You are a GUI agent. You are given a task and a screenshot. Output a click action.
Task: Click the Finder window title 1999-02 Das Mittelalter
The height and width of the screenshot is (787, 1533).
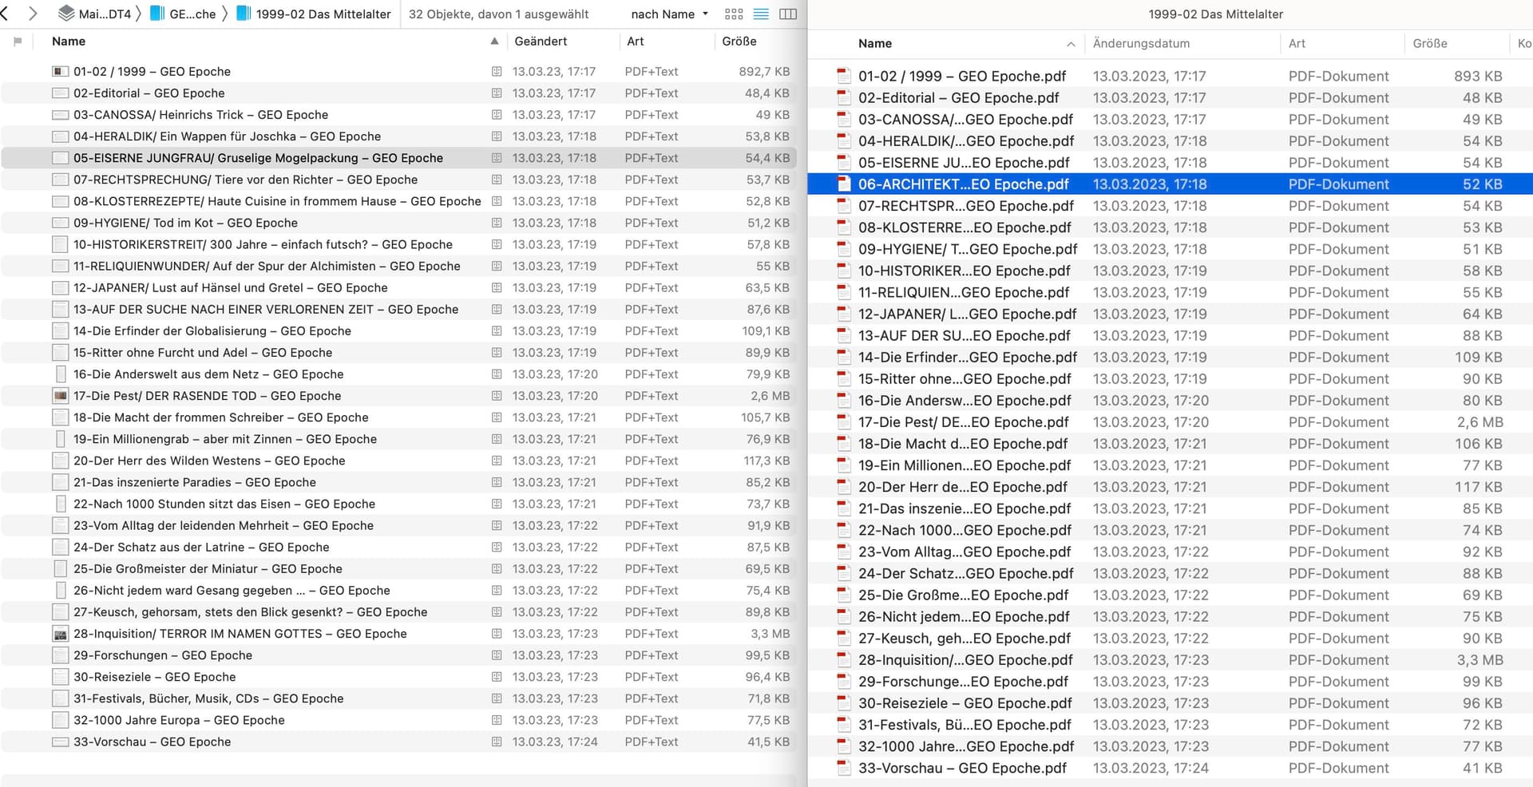point(1215,14)
